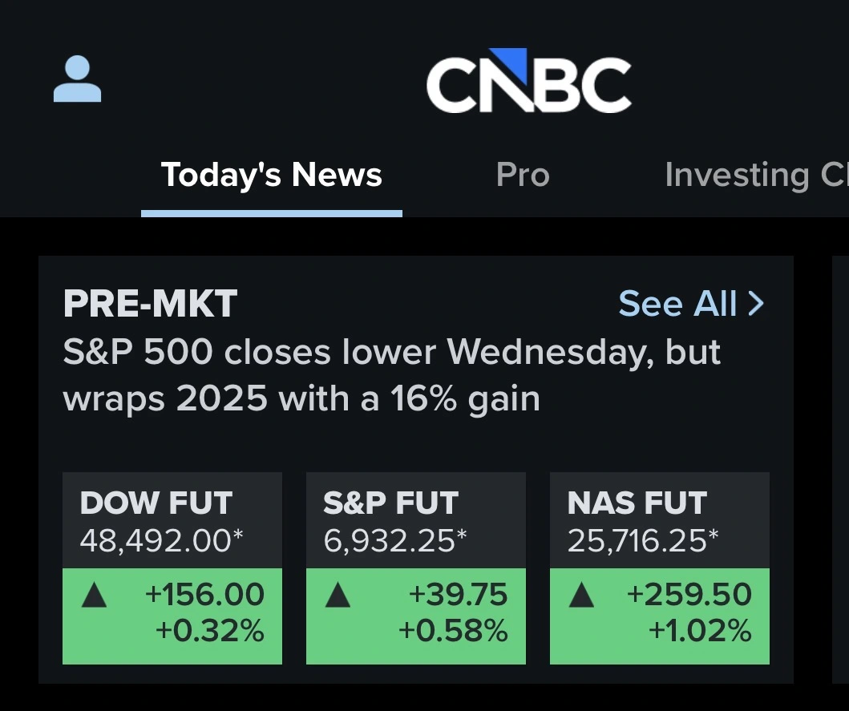Viewport: 849px width, 711px height.
Task: Open the S&P FUT label
Action: (391, 503)
